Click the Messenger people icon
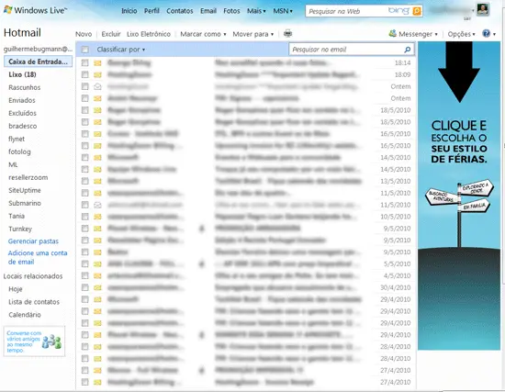 [392, 33]
